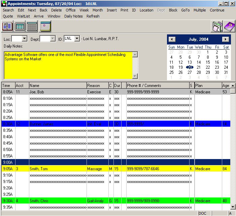Click the empty 9:20A time slot
The width and height of the screenshot is (236, 216).
[x=116, y=188]
